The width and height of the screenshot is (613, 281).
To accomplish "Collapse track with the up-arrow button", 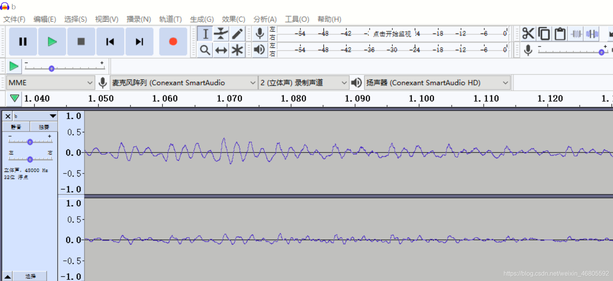I will click(7, 276).
